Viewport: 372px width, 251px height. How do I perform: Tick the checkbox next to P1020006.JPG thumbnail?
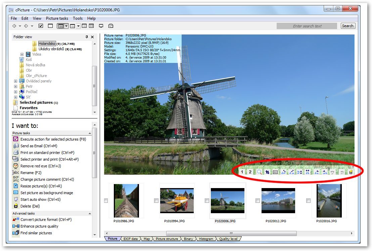[207, 200]
